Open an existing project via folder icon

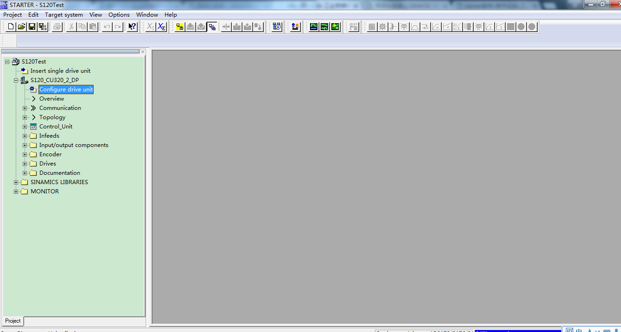click(21, 27)
